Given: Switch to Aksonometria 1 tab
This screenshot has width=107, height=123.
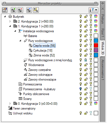Looking at the screenshot, I should (x=103, y=70).
